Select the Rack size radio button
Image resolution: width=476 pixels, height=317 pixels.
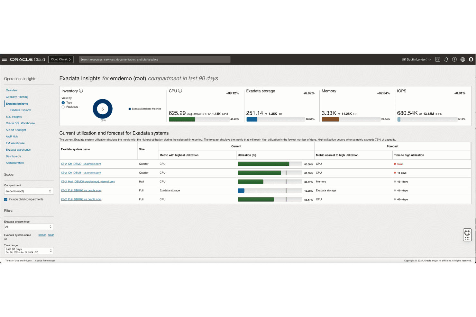click(63, 107)
